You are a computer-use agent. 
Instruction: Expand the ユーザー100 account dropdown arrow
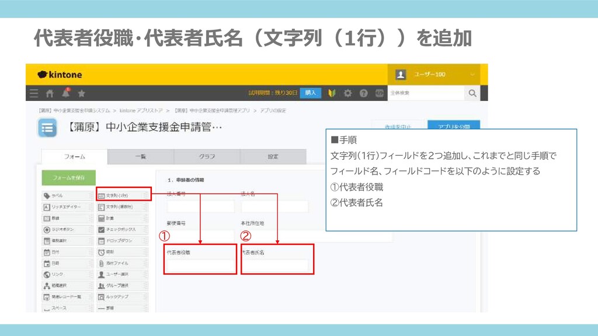(472, 75)
